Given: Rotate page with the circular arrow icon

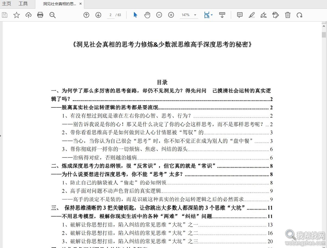Looking at the screenshot, I should pyautogui.click(x=300, y=15).
